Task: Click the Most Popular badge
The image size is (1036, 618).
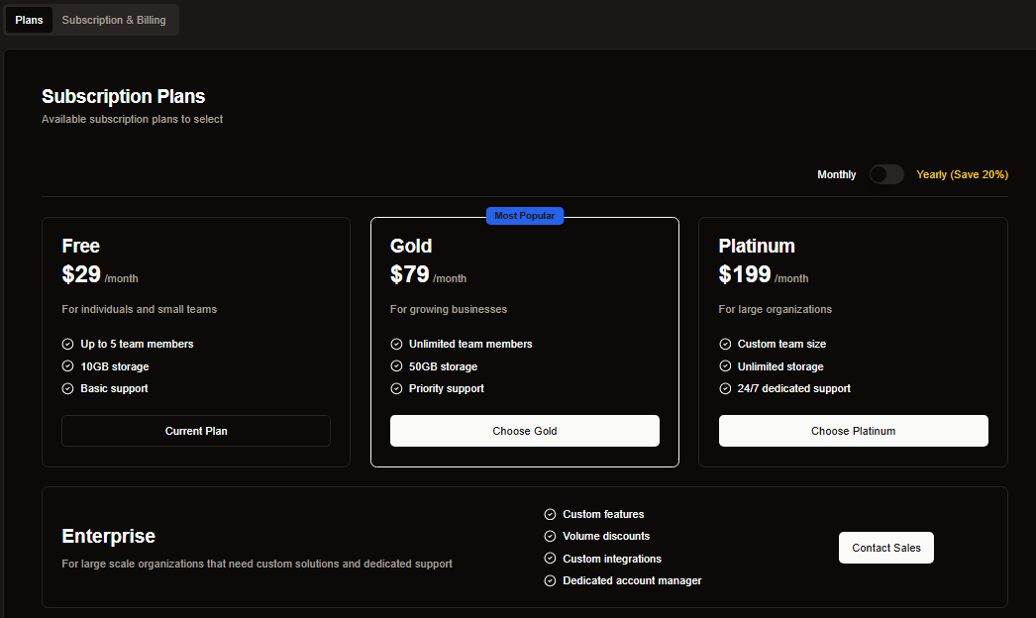Action: (x=525, y=216)
